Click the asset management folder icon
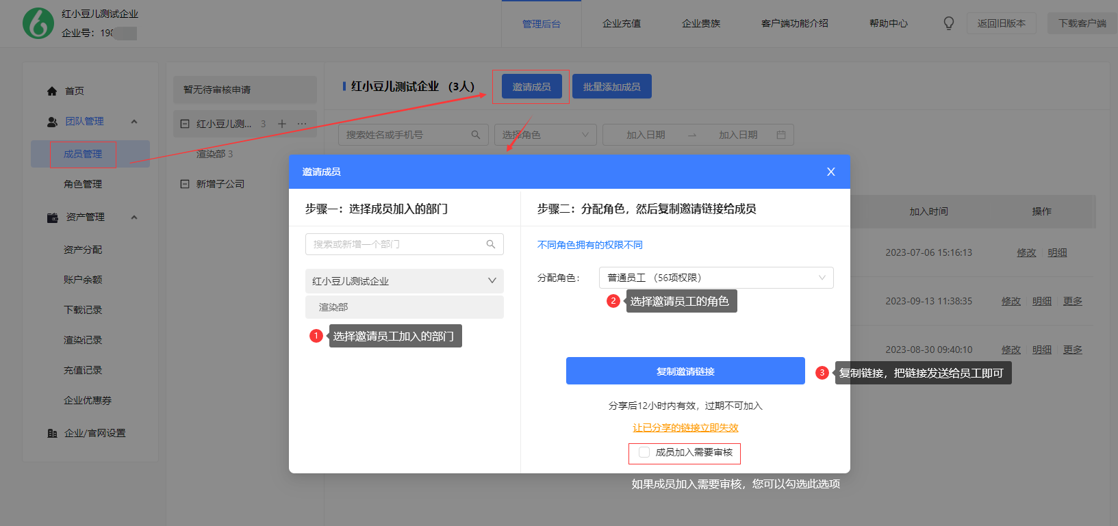The height and width of the screenshot is (526, 1118). [52, 218]
